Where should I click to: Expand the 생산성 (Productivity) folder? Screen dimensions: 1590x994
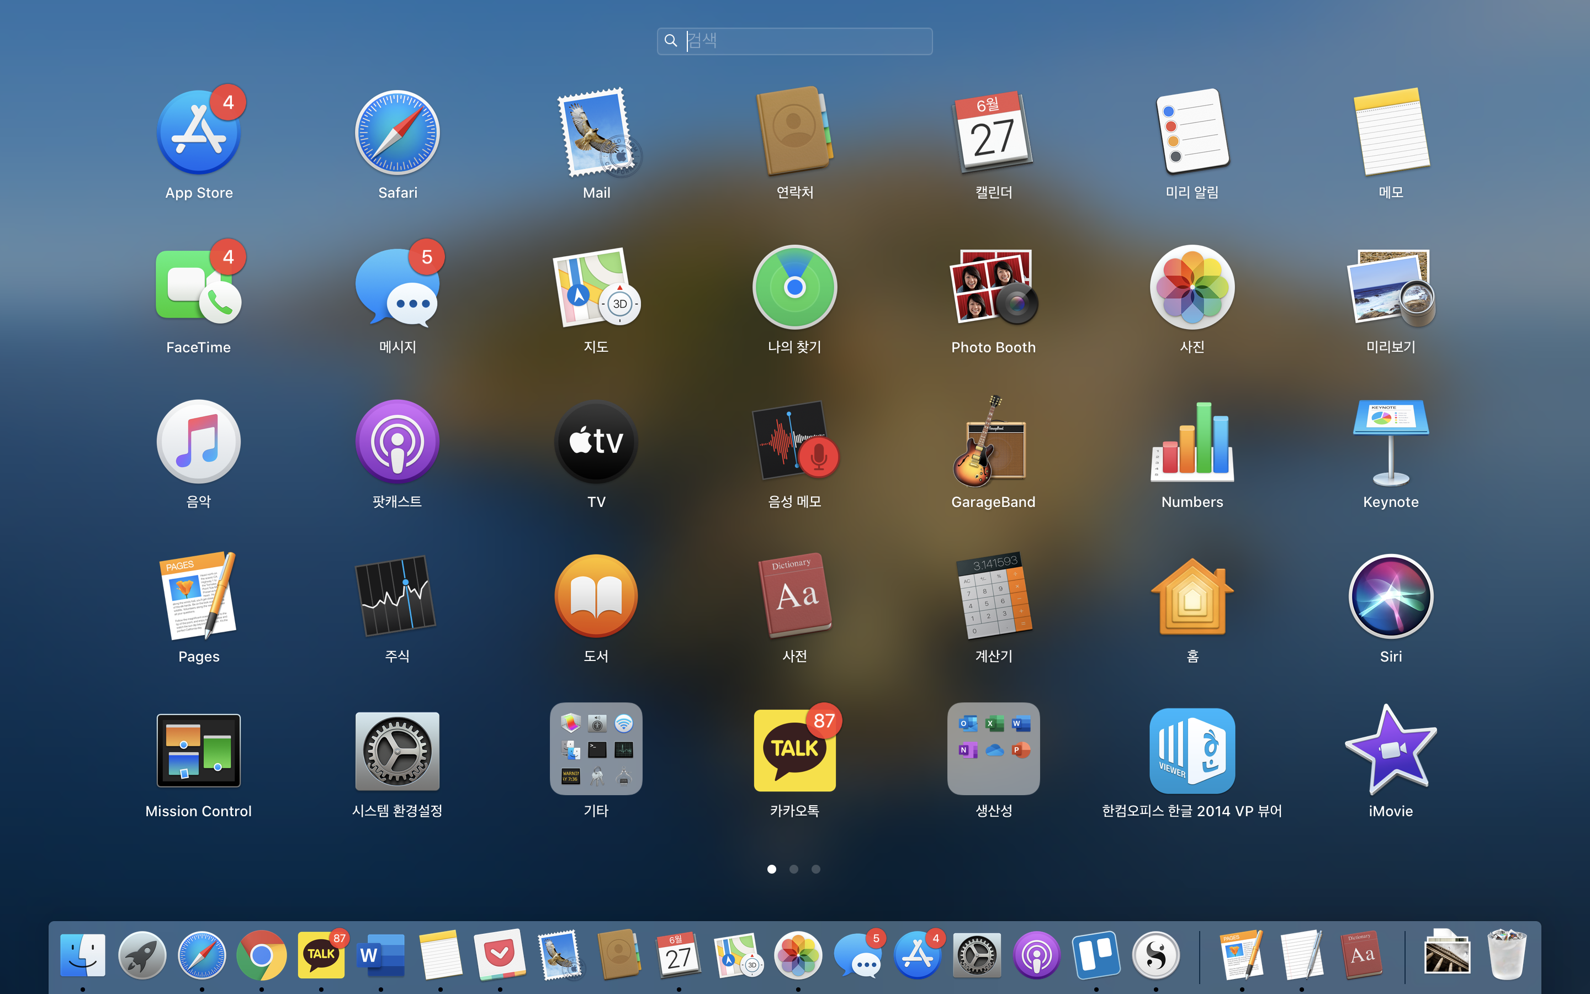(x=993, y=749)
